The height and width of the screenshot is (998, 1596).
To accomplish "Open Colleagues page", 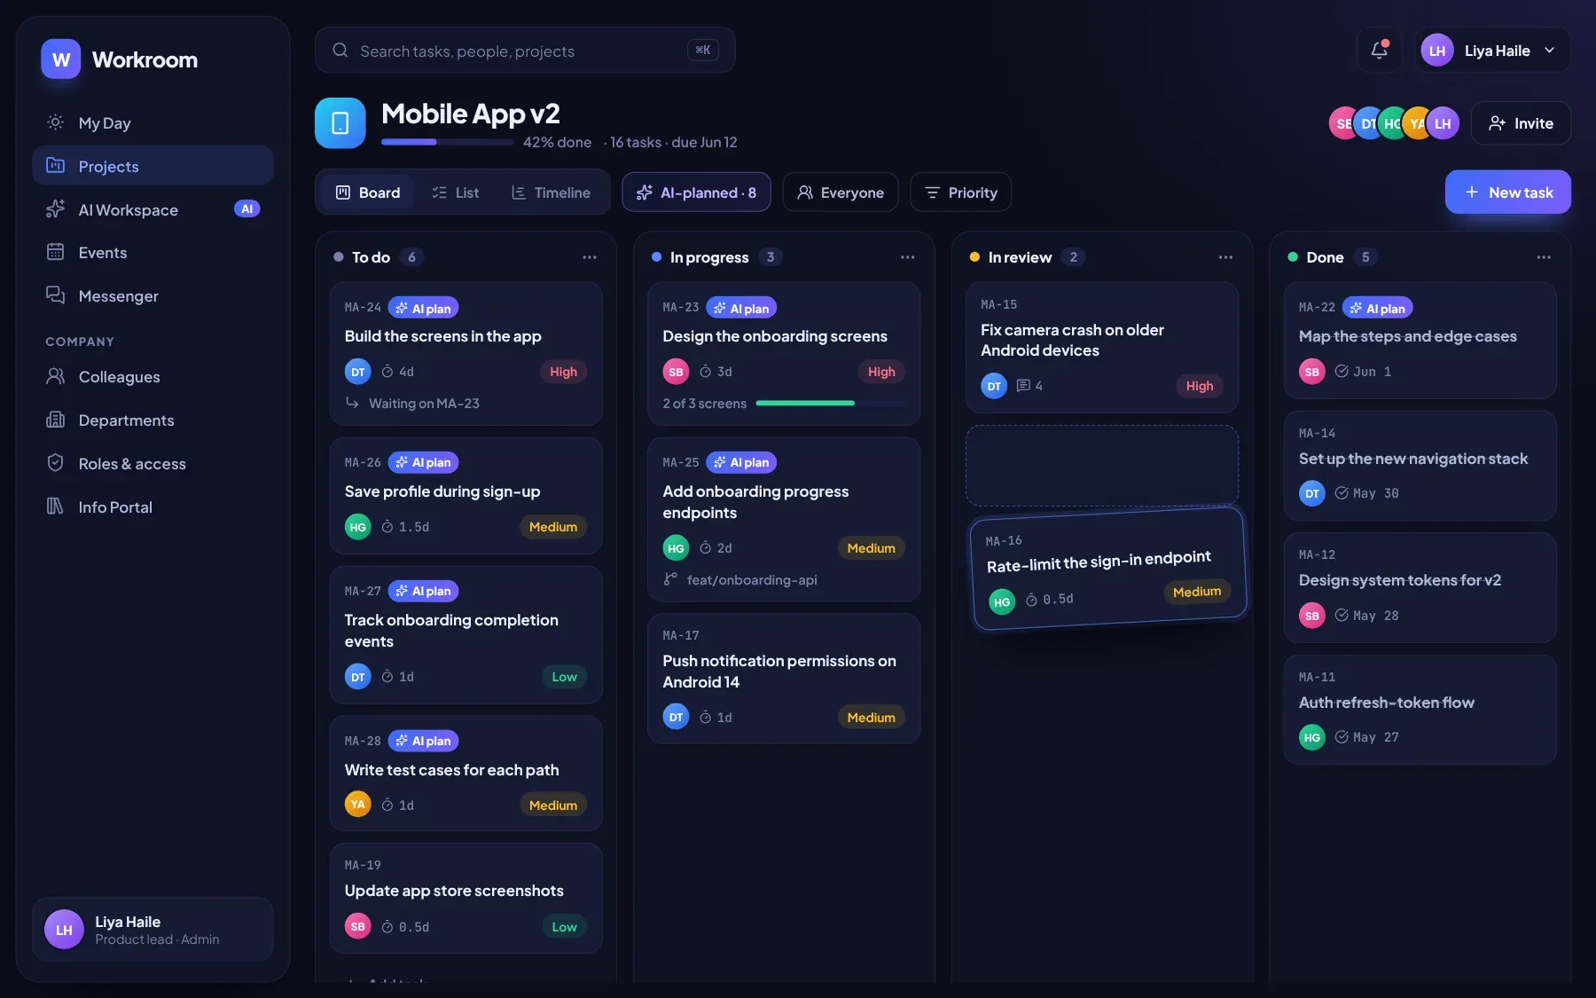I will (153, 376).
